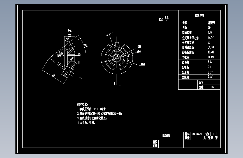Click the '图号' cell

click(201, 82)
